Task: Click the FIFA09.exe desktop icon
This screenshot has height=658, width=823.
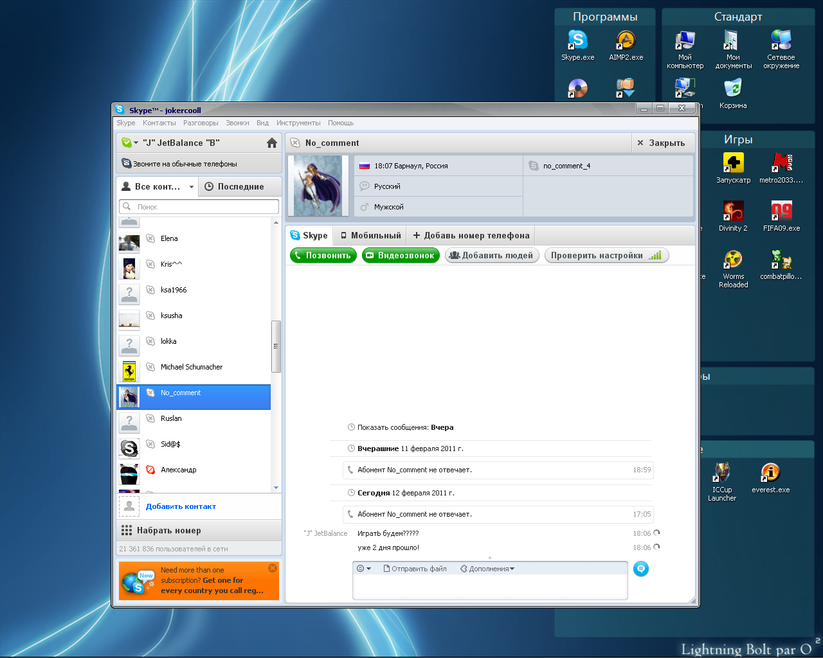Action: click(781, 217)
